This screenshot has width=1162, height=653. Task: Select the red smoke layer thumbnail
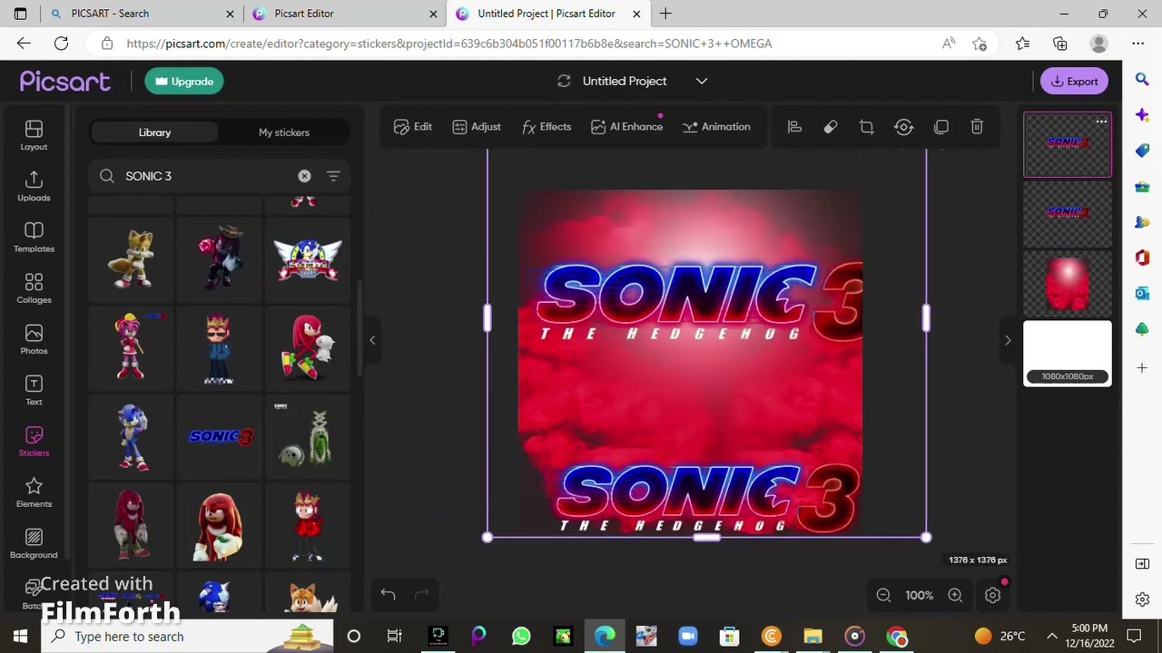pyautogui.click(x=1068, y=284)
